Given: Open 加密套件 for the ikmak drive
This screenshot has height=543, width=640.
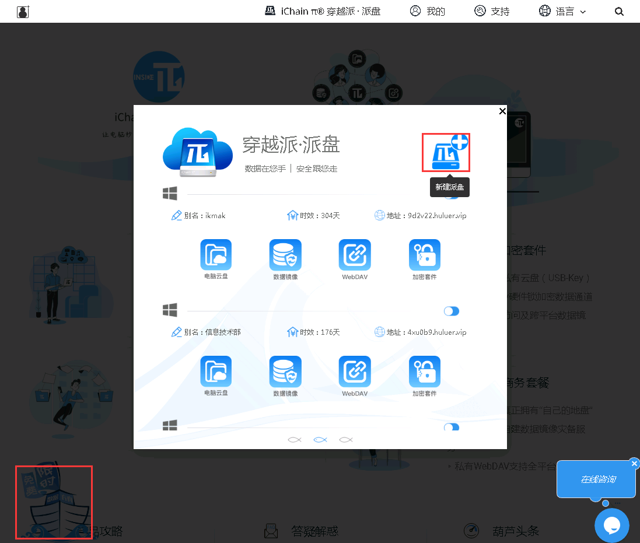Looking at the screenshot, I should (x=425, y=254).
